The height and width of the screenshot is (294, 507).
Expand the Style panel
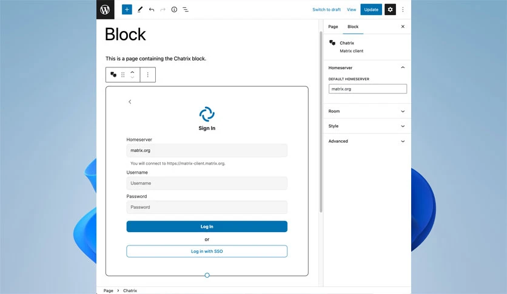click(367, 126)
